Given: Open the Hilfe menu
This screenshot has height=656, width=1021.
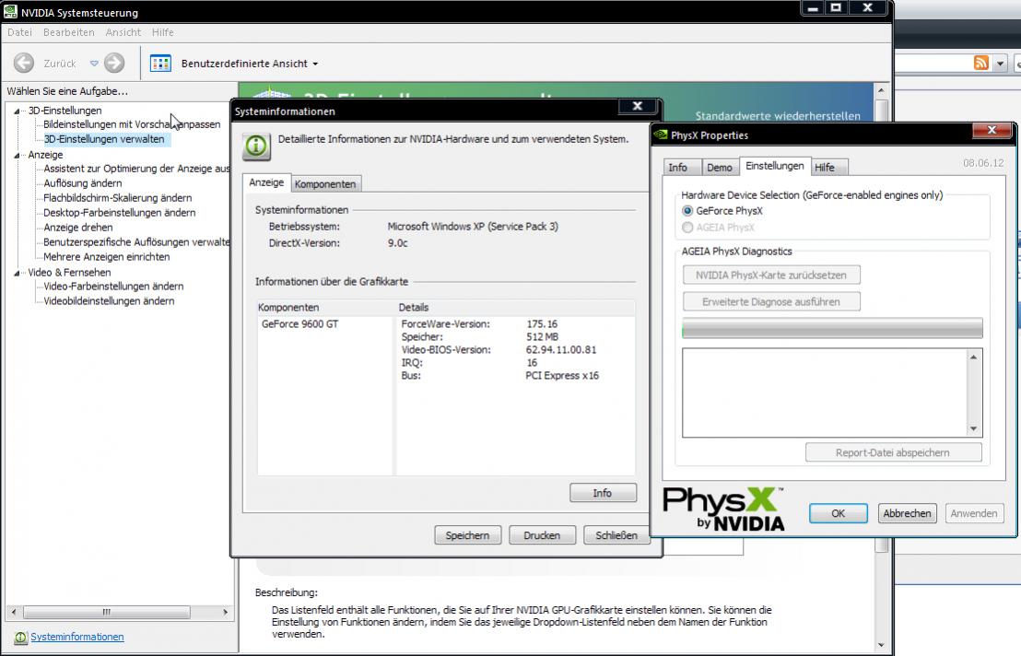Looking at the screenshot, I should click(x=163, y=32).
